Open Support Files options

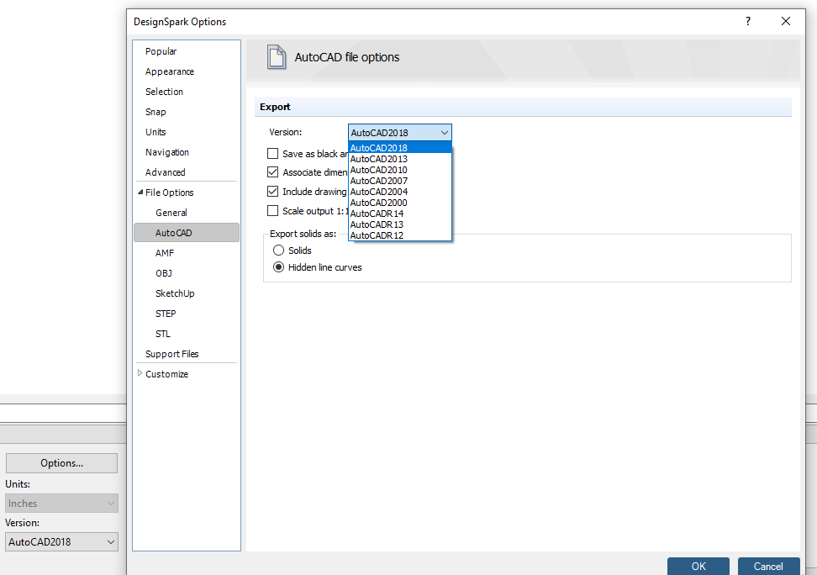tap(172, 354)
